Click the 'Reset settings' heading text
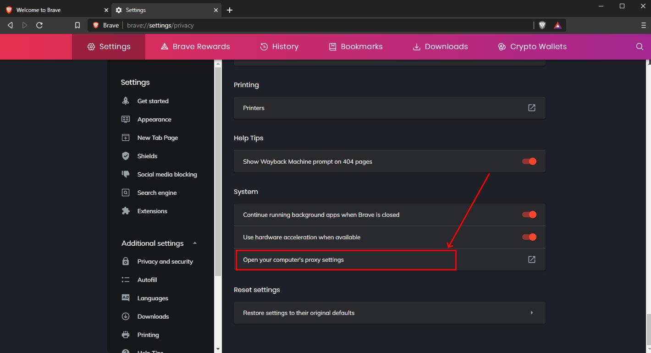This screenshot has height=353, width=651. [x=257, y=290]
